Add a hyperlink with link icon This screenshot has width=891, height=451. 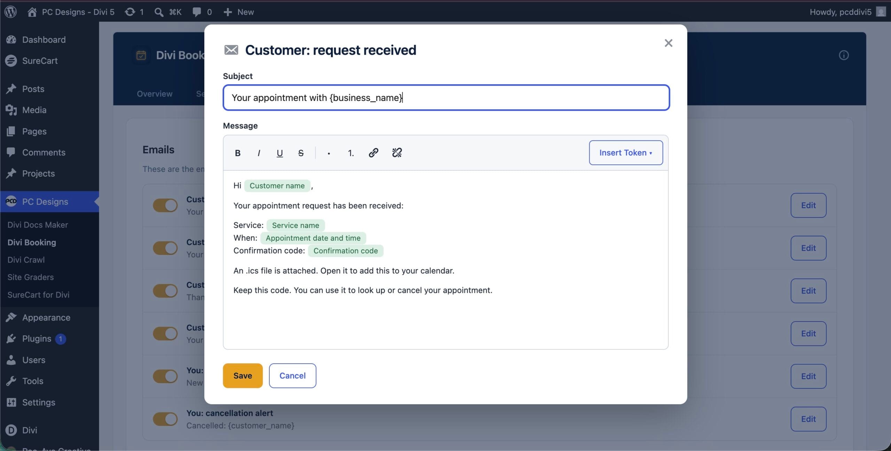pyautogui.click(x=373, y=153)
